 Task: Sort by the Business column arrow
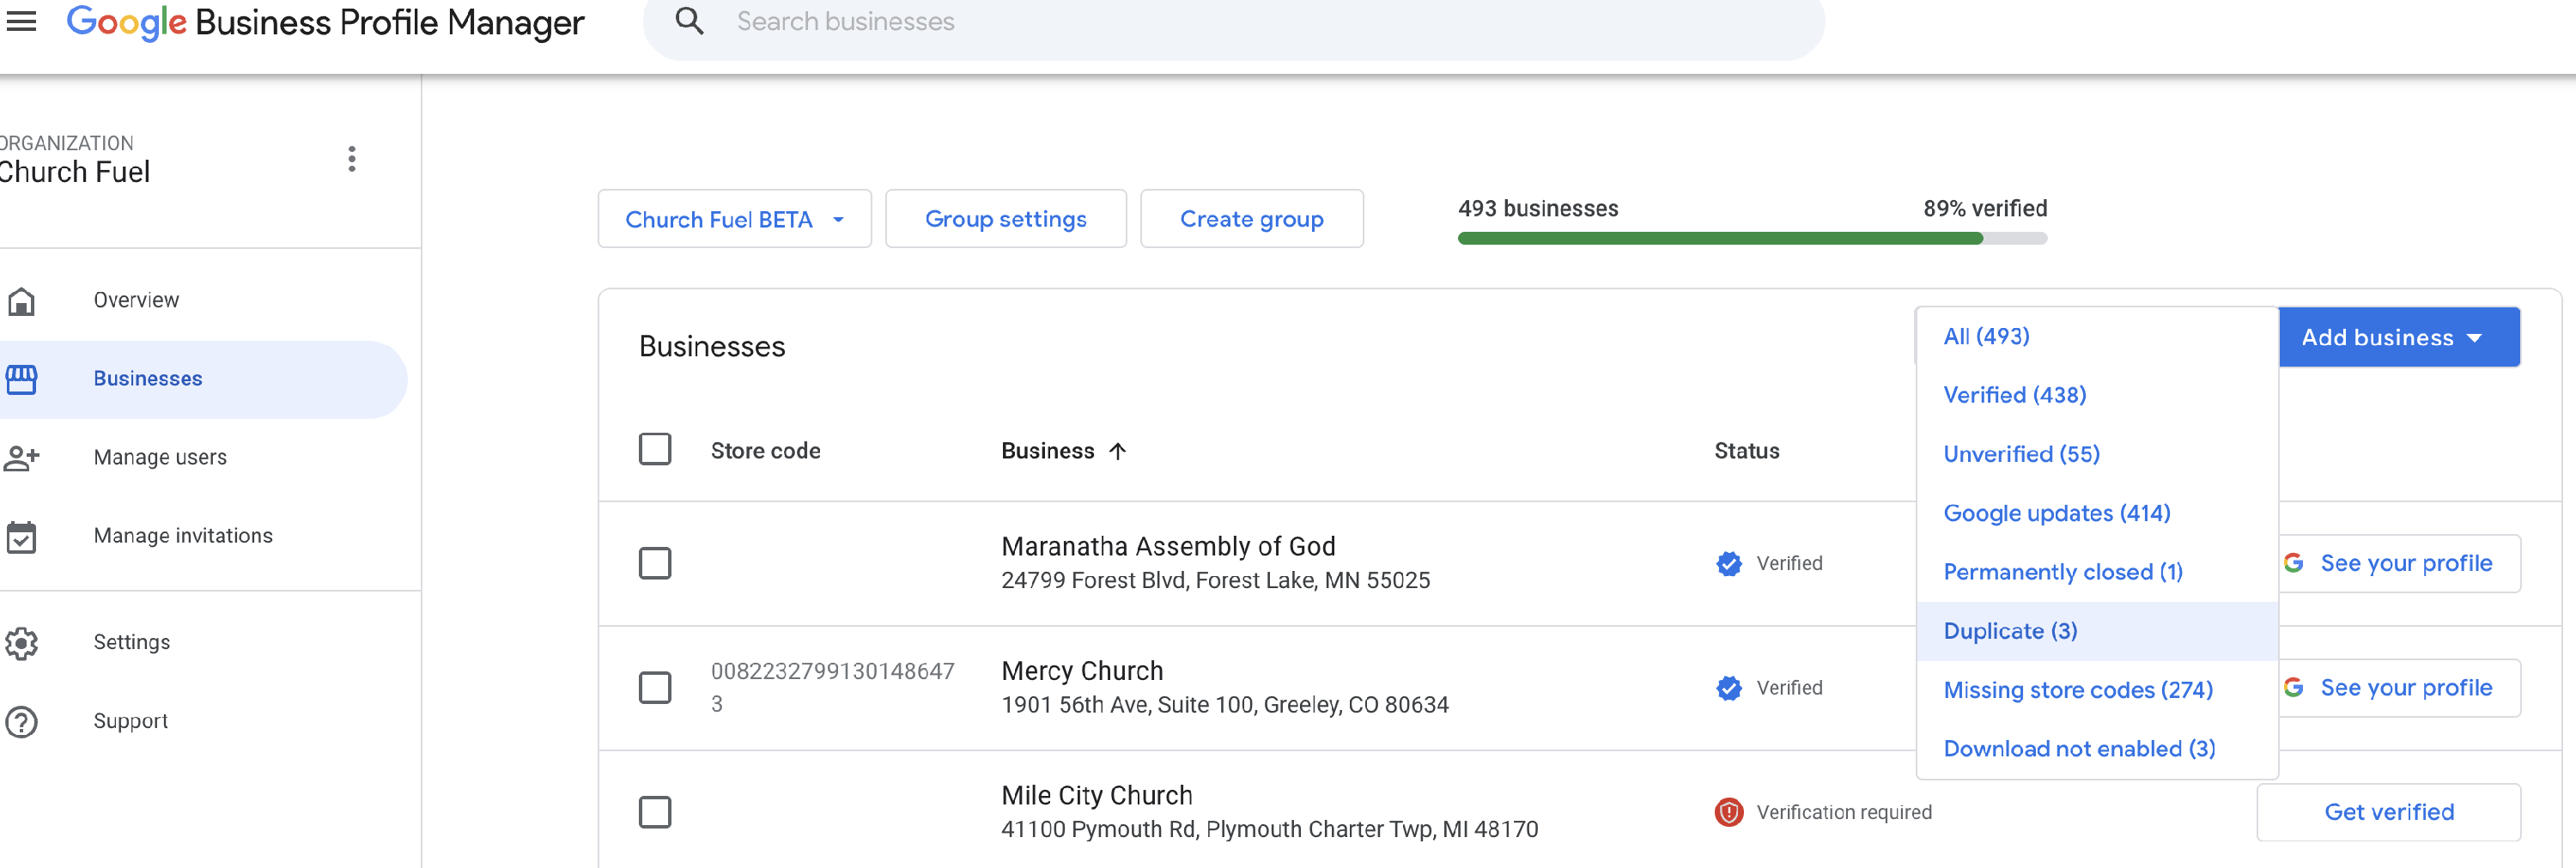(x=1118, y=451)
